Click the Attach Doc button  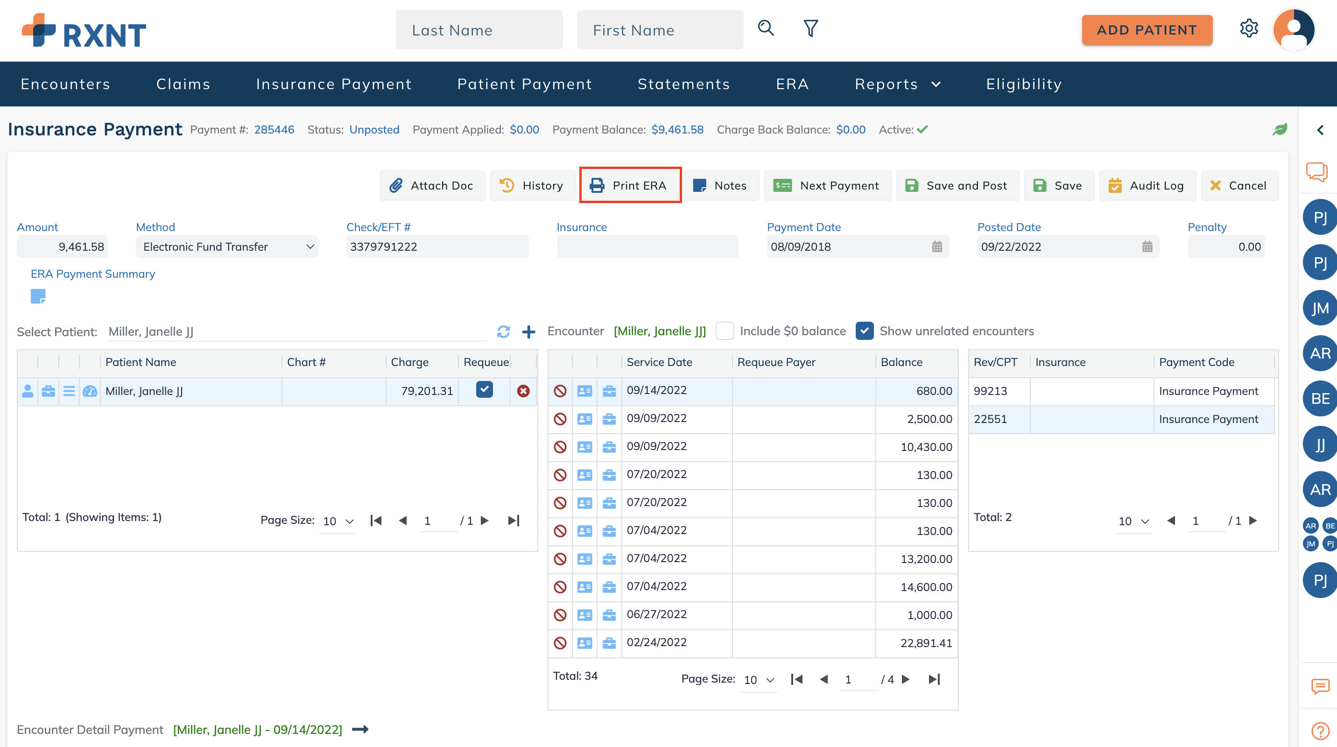[x=432, y=186]
